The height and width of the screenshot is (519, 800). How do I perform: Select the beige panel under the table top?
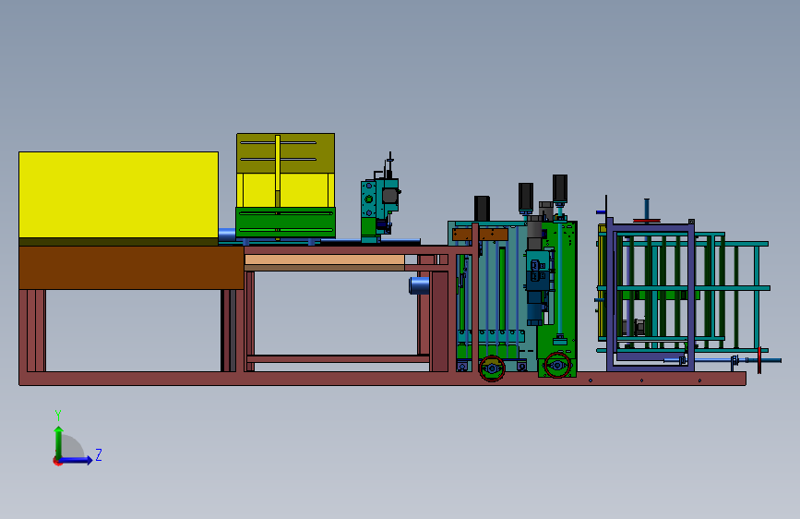pos(325,260)
